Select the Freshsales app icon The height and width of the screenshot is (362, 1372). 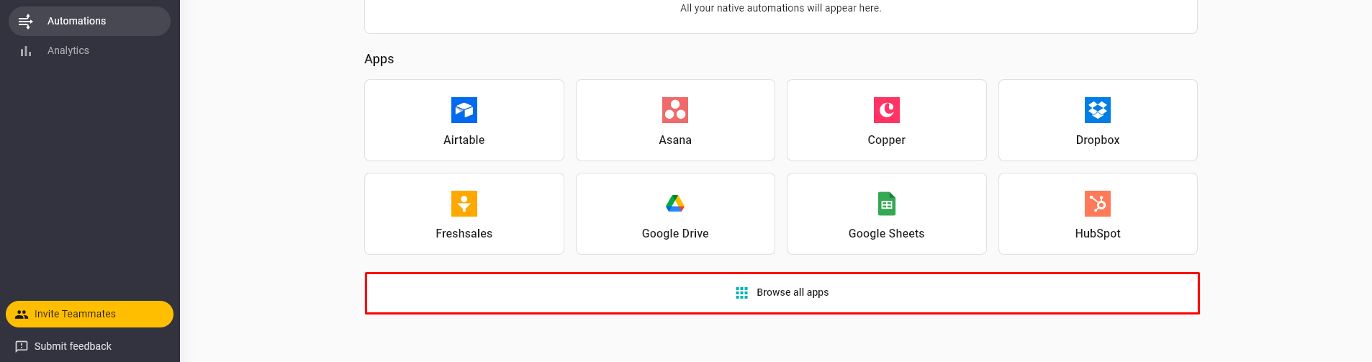(x=464, y=204)
